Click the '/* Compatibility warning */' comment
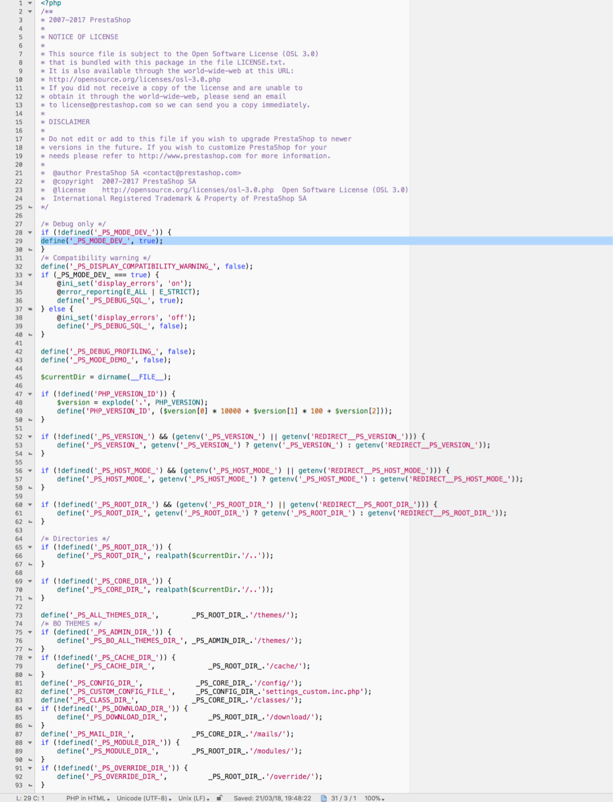This screenshot has width=613, height=802. (x=96, y=258)
